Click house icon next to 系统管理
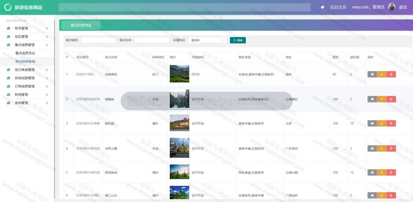Image resolution: width=413 pixels, height=202 pixels. point(8,103)
